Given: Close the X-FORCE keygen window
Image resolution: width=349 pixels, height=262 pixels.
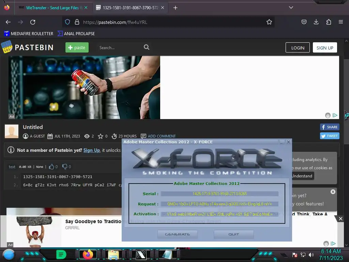Looking at the screenshot, I should pyautogui.click(x=288, y=142).
